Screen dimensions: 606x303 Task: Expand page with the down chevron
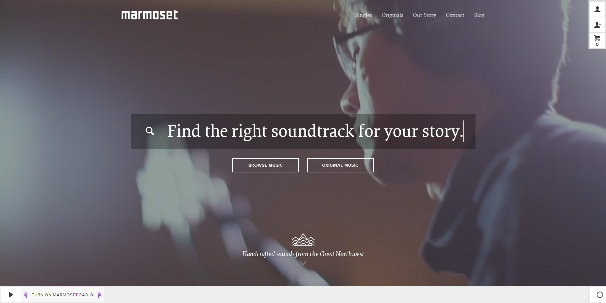303,263
